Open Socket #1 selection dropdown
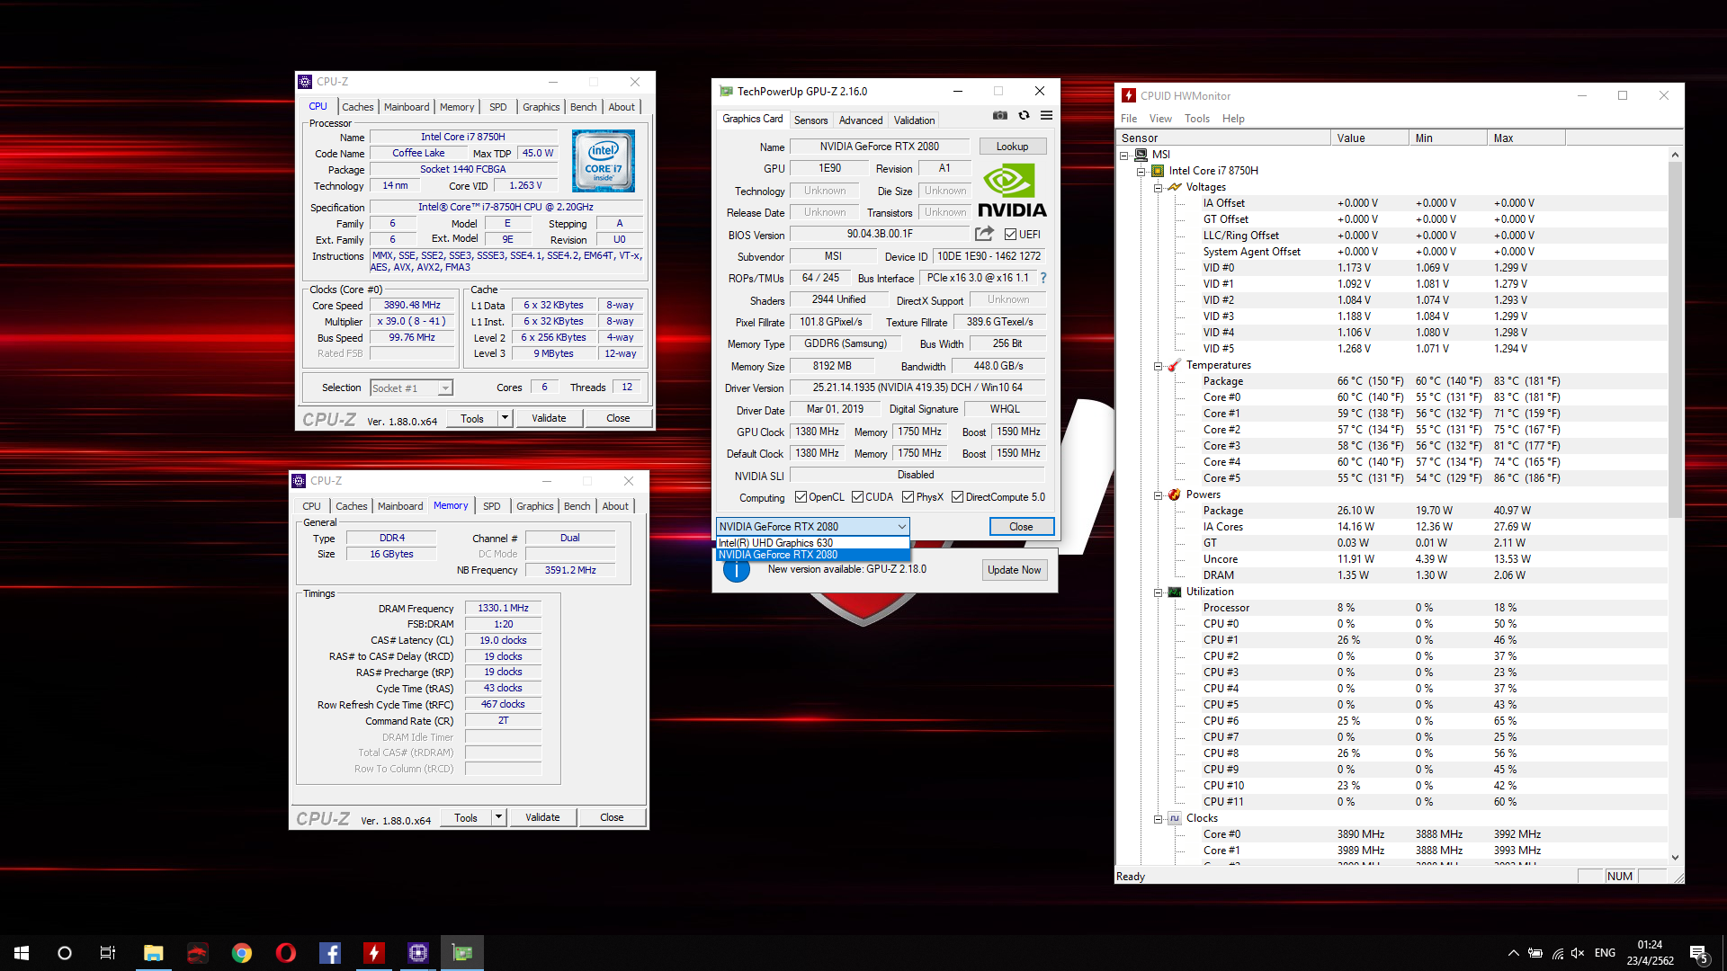 411,388
